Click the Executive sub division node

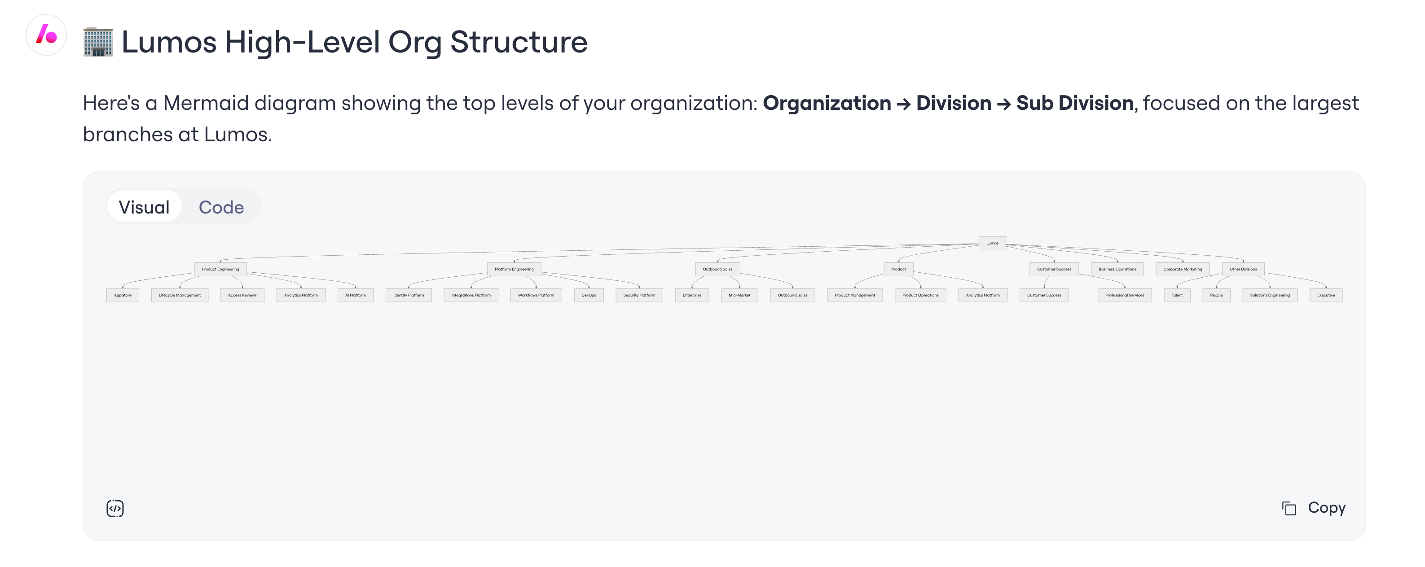1325,295
